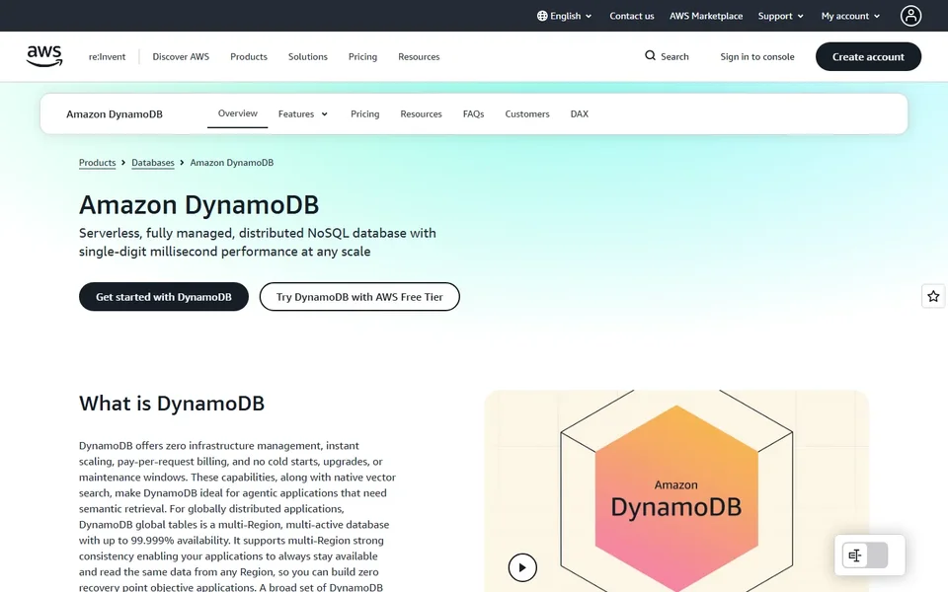Click the Create account button

click(868, 57)
